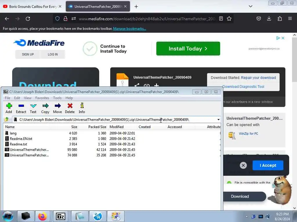Select the lang folder in the list
The width and height of the screenshot is (297, 222).
[x=13, y=133]
